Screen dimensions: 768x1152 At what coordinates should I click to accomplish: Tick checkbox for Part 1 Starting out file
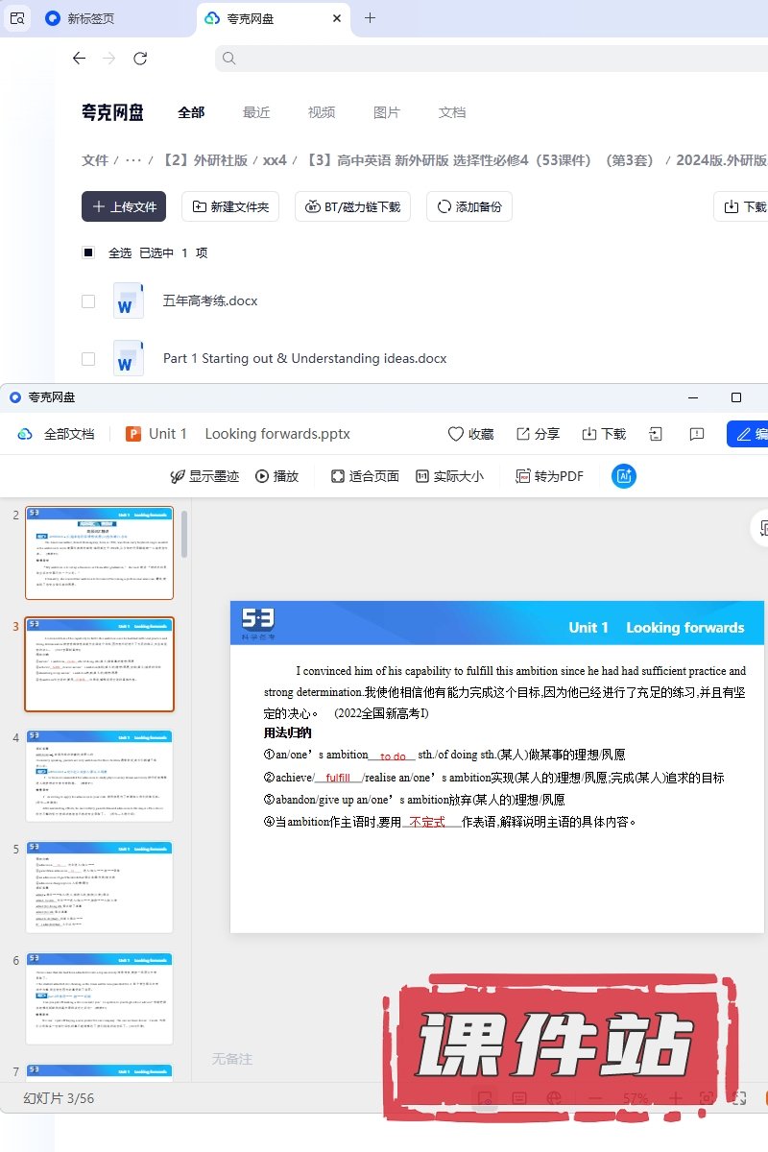[88, 358]
